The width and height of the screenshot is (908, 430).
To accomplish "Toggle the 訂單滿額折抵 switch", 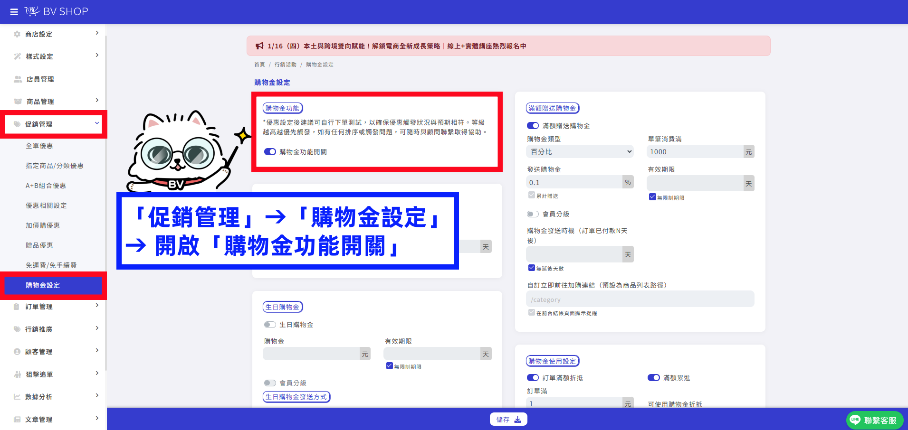I will [x=533, y=378].
